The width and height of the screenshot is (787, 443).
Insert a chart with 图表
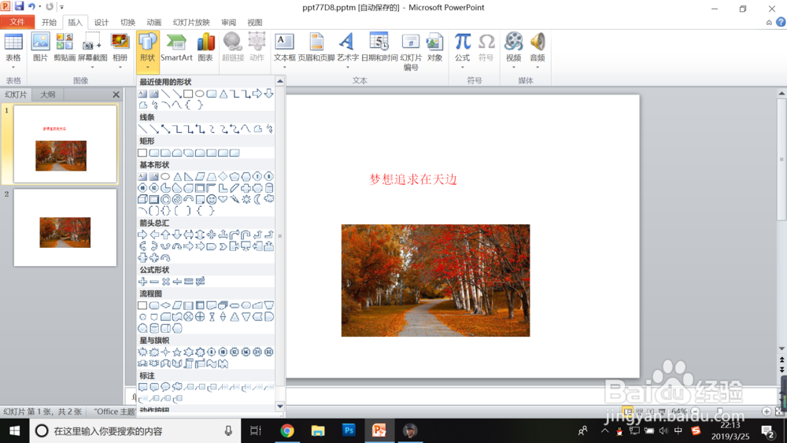tap(205, 47)
